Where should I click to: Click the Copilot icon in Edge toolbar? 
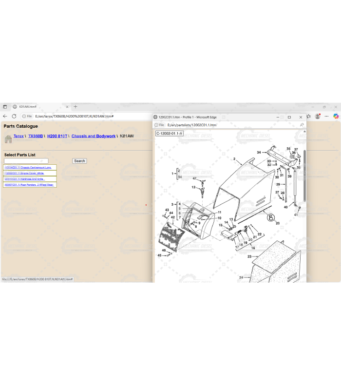pyautogui.click(x=336, y=116)
